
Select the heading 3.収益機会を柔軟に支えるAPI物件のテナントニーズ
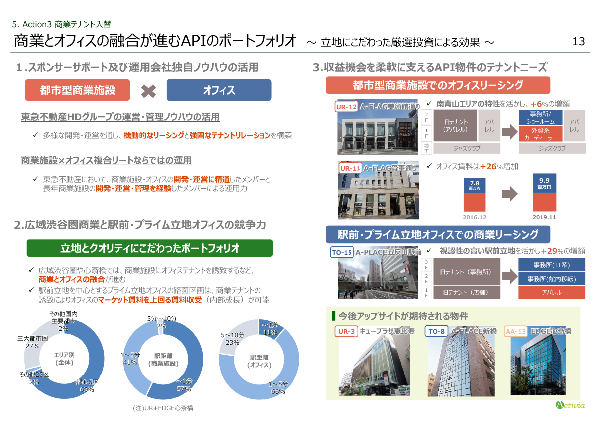tap(430, 67)
